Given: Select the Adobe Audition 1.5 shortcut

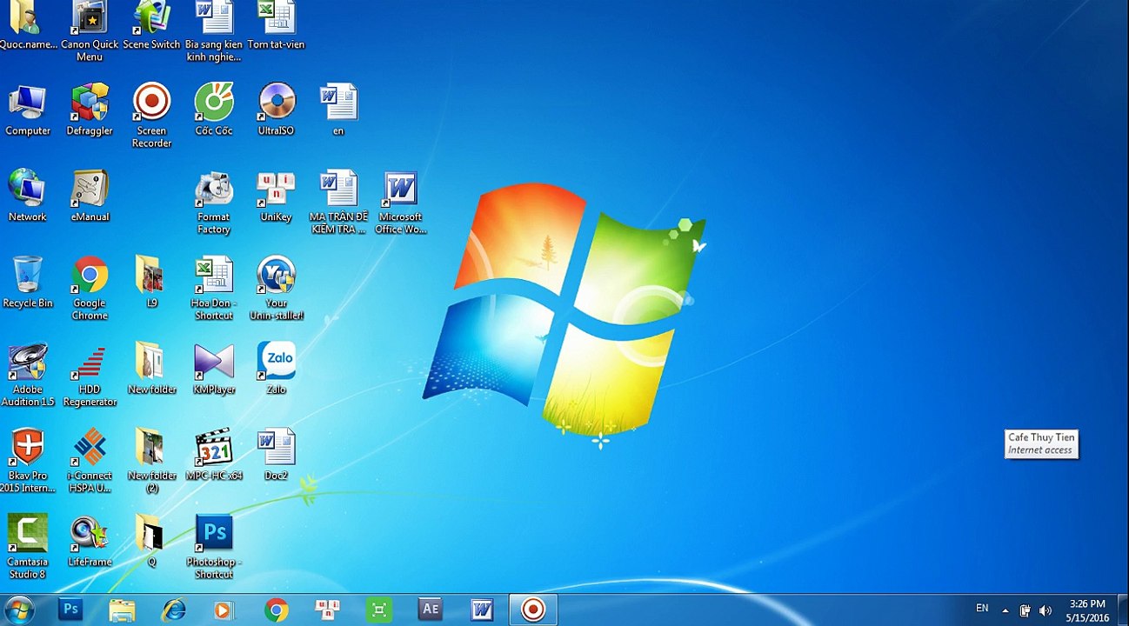Looking at the screenshot, I should [x=28, y=374].
